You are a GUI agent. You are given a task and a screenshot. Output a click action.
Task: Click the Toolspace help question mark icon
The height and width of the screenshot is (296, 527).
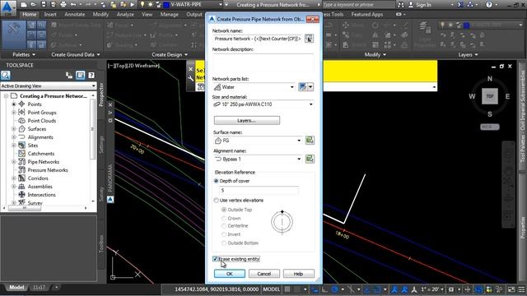91,75
